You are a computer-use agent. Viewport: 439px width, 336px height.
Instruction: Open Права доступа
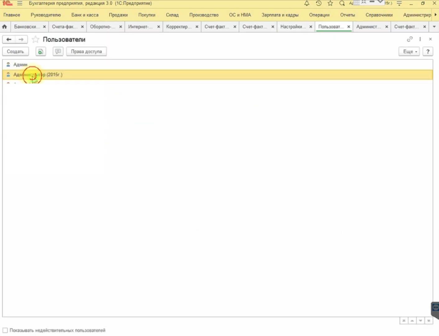[x=86, y=52]
